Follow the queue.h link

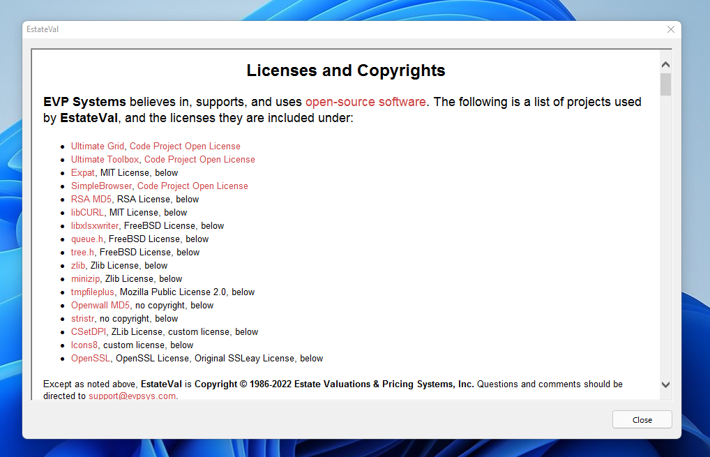click(87, 239)
